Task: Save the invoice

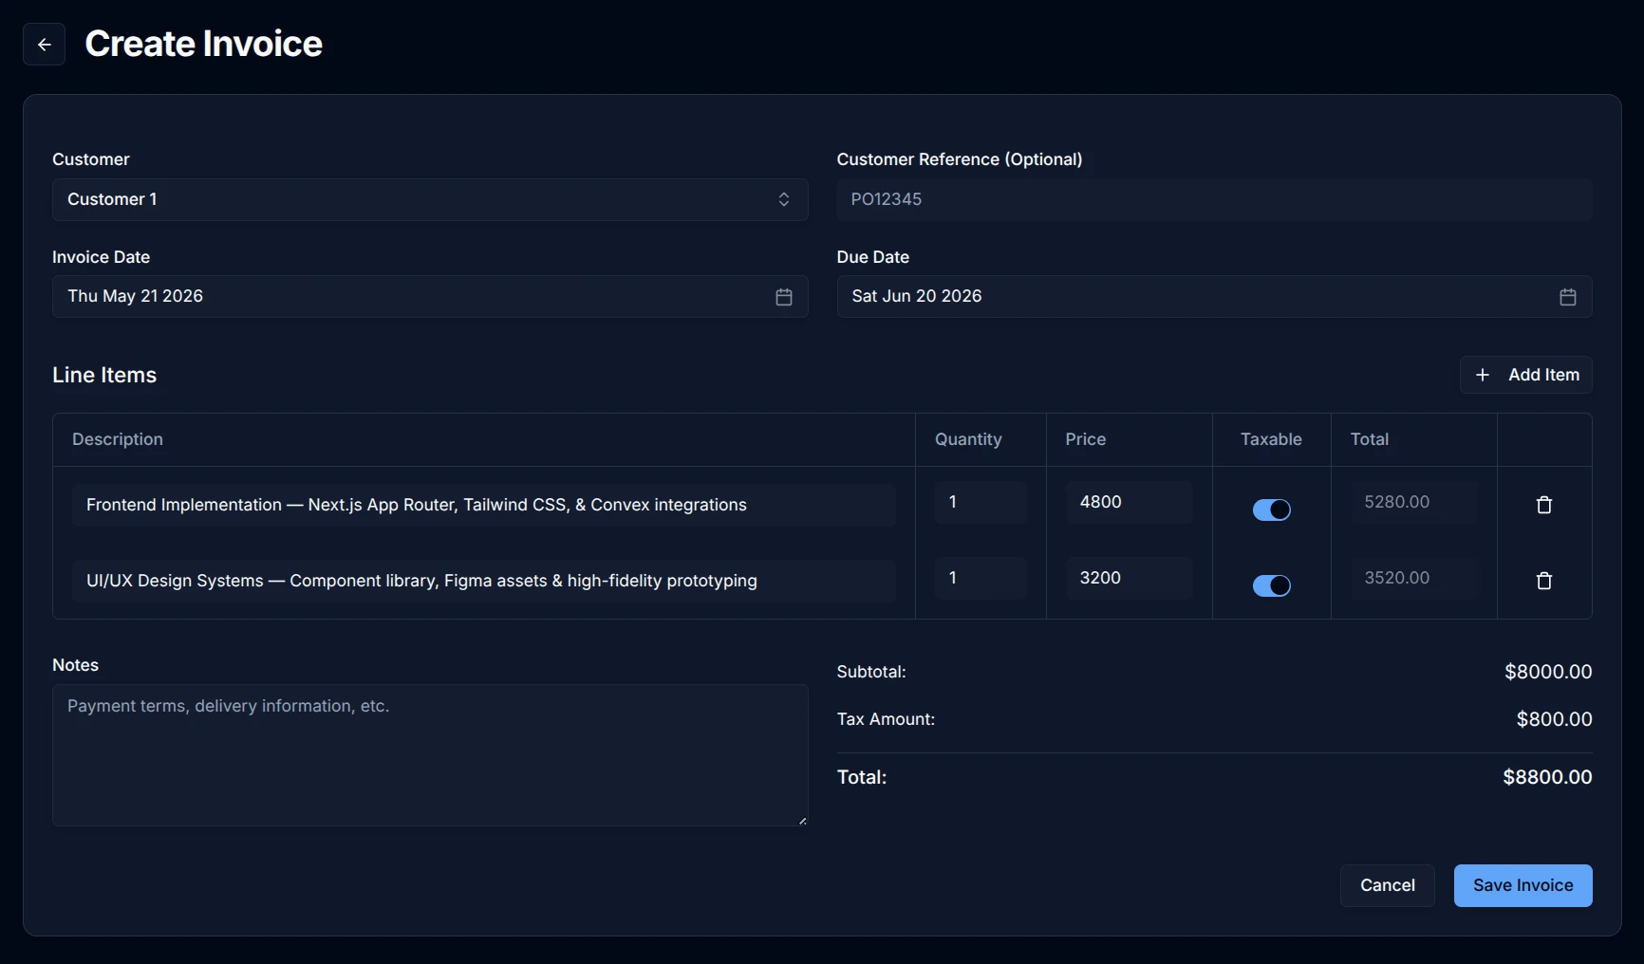Action: [1523, 885]
